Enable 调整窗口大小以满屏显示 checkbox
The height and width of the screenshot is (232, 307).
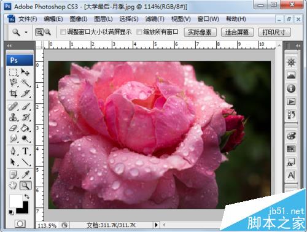tap(63, 32)
